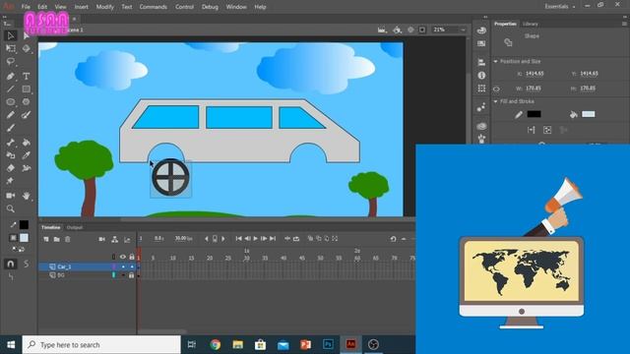Click frame 30 on timeline ruler
The height and width of the screenshot is (354, 630).
pyautogui.click(x=247, y=258)
